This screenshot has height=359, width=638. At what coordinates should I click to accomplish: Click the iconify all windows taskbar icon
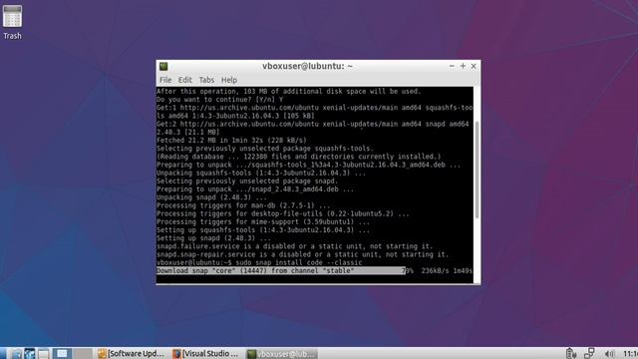pyautogui.click(x=44, y=353)
